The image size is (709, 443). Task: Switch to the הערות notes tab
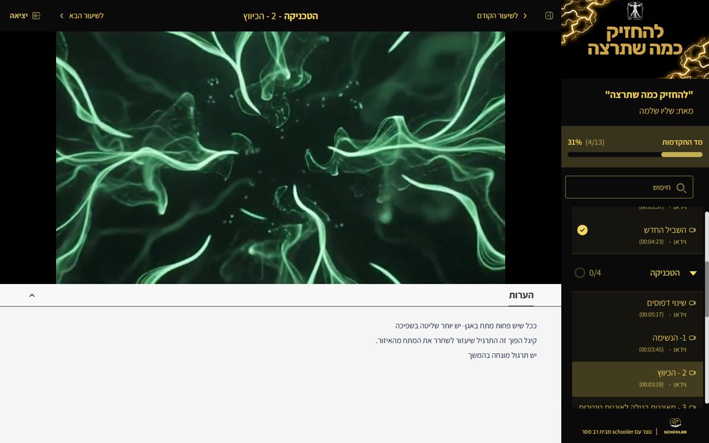[x=521, y=295]
